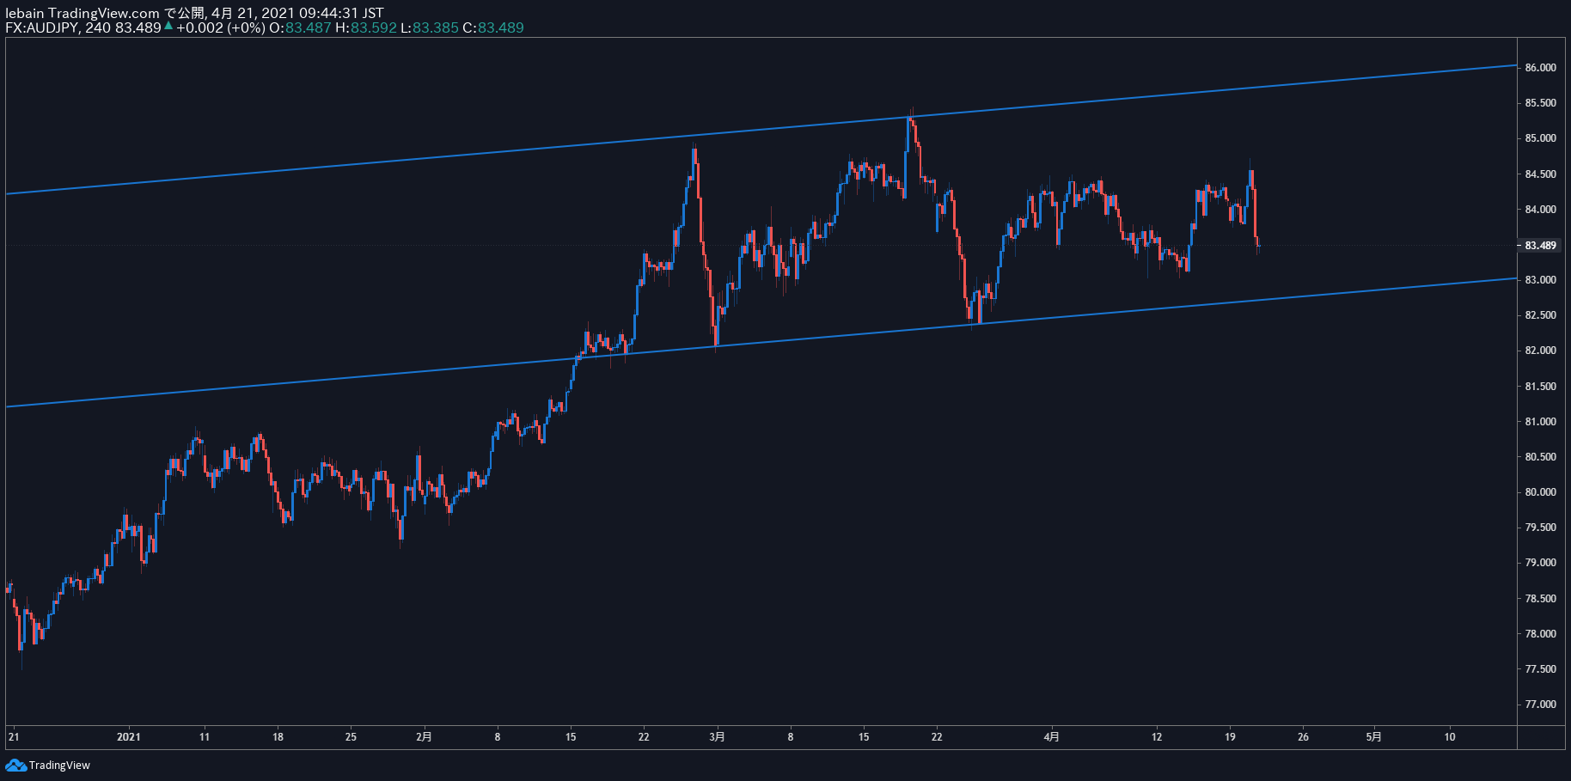Screen dimensions: 1571x781
Task: Click the current price label 83.489
Action: tap(1540, 245)
